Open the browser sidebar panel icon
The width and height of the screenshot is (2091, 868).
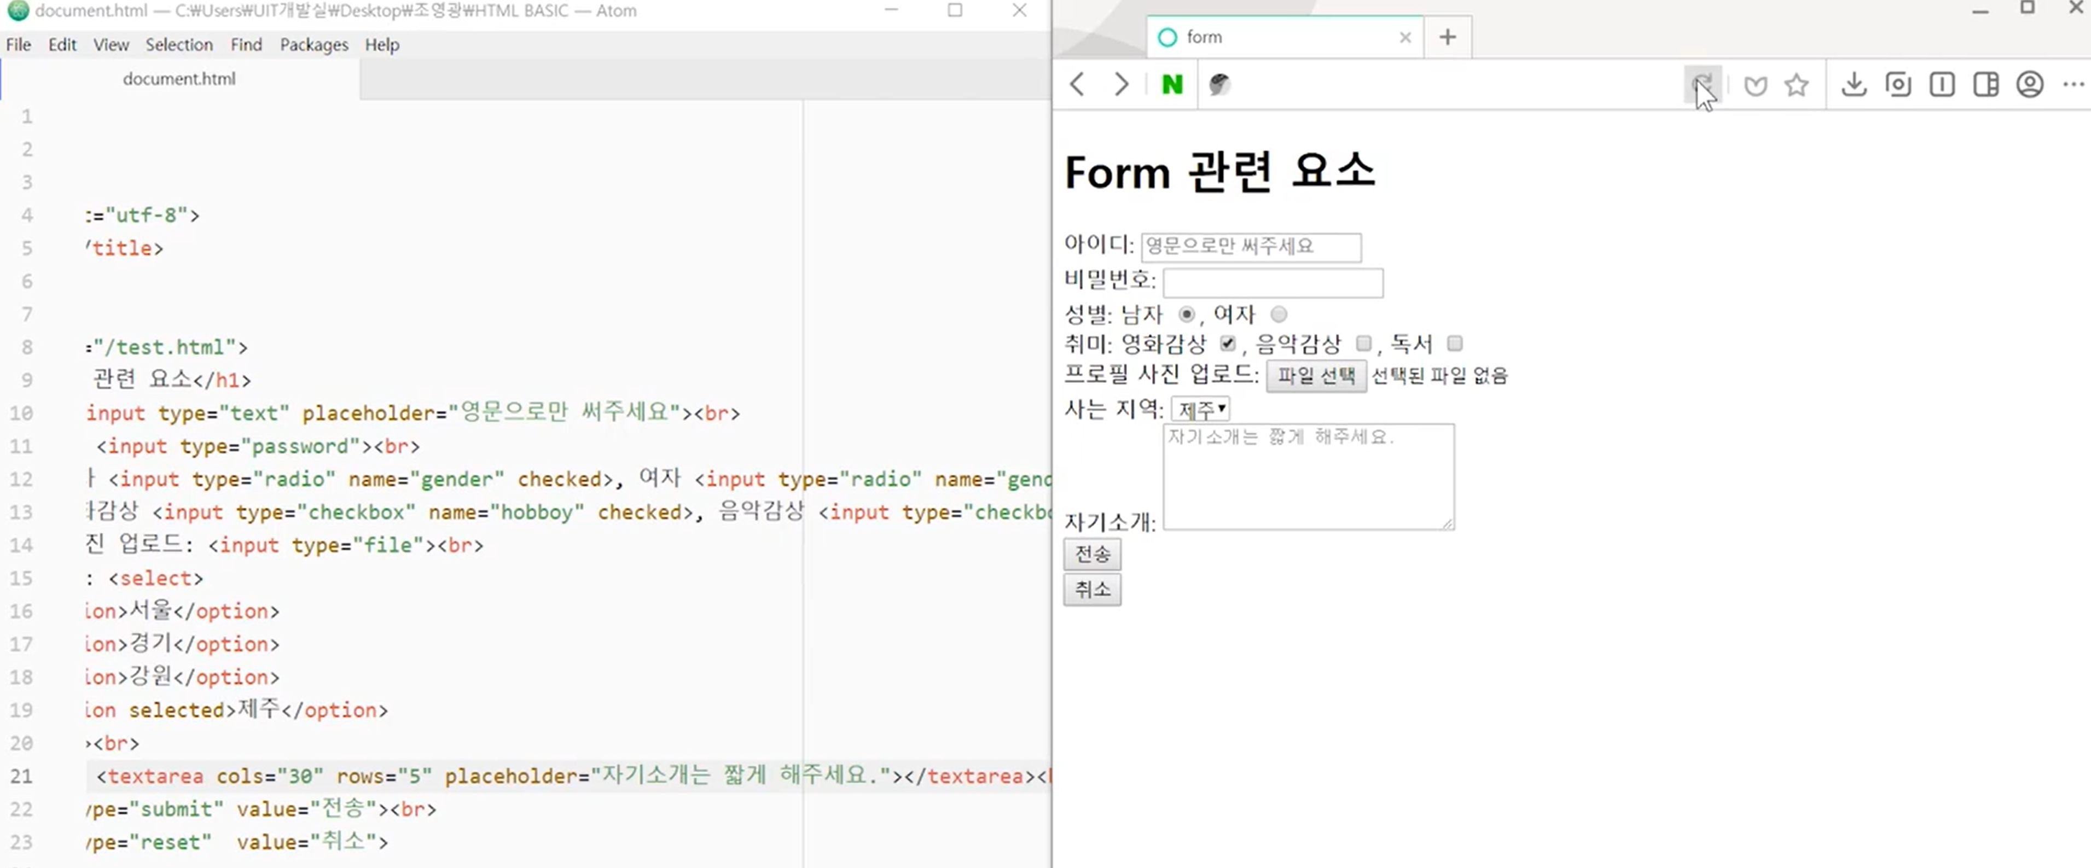click(1985, 84)
